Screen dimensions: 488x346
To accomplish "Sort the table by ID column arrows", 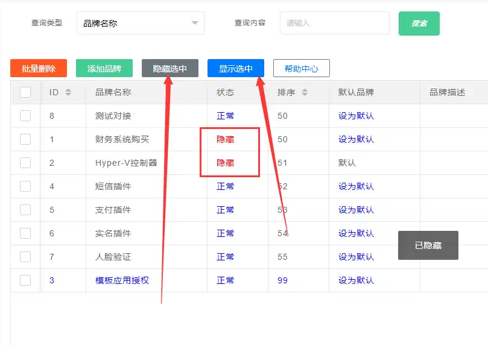I will [x=68, y=92].
